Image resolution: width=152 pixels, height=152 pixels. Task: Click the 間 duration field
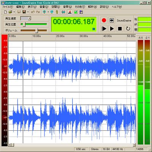[144, 30]
